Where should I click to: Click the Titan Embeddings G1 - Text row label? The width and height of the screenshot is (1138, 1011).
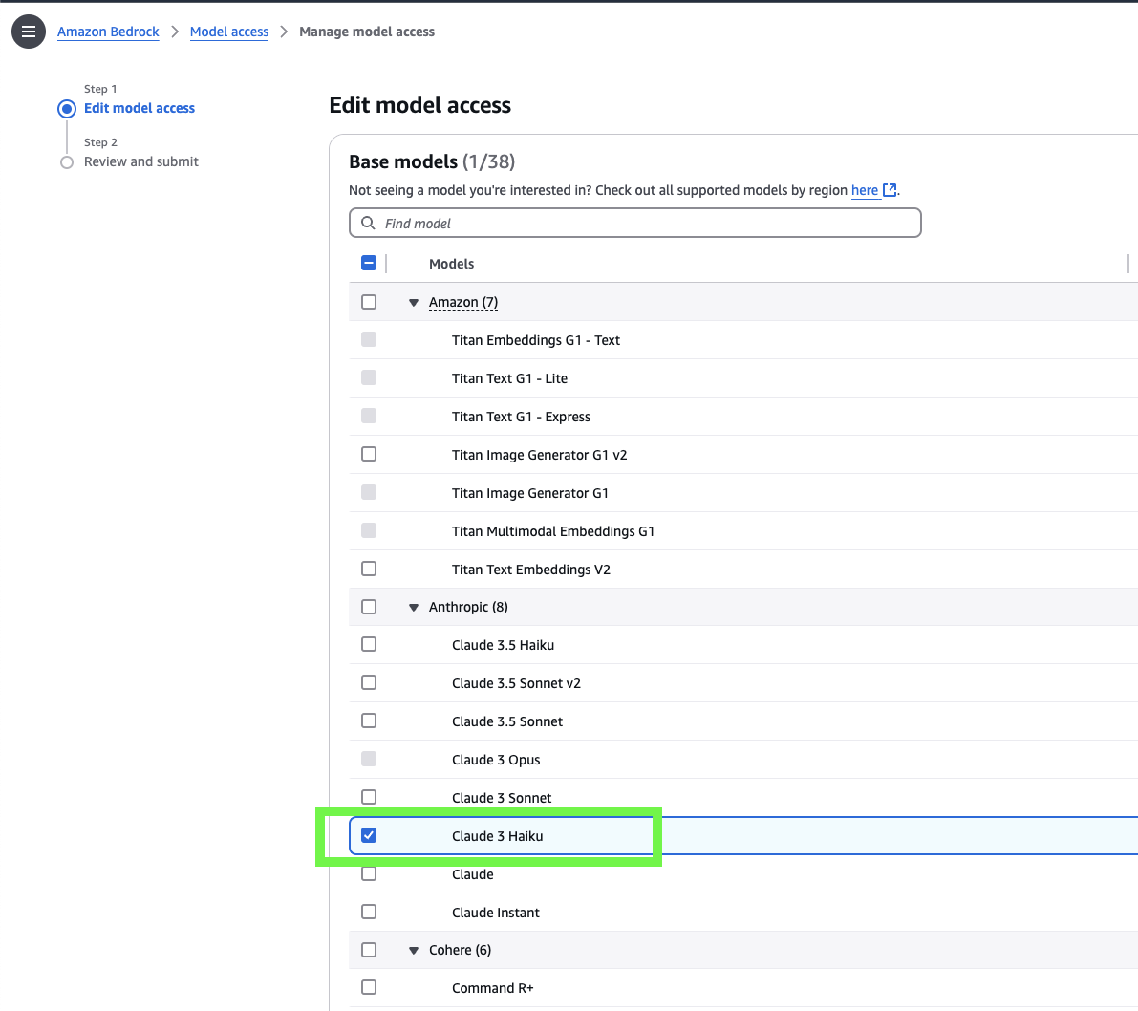pyautogui.click(x=536, y=340)
